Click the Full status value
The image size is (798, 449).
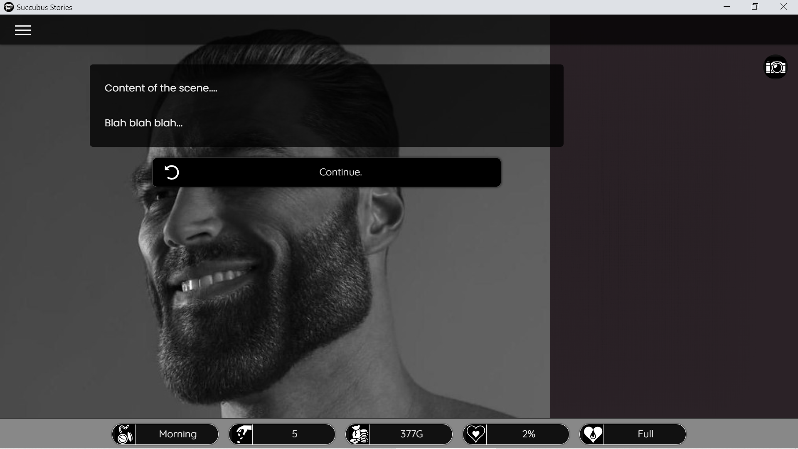coord(645,434)
